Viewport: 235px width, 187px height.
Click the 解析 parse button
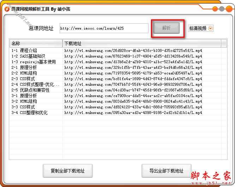click(167, 28)
